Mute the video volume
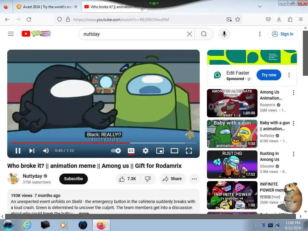 pyautogui.click(x=46, y=151)
